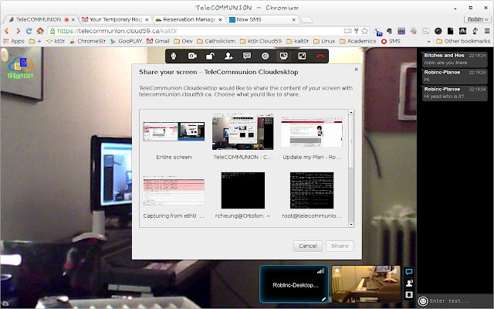Open the ChromeStr bookmark
Screen dimensions: 494x309
[88, 41]
